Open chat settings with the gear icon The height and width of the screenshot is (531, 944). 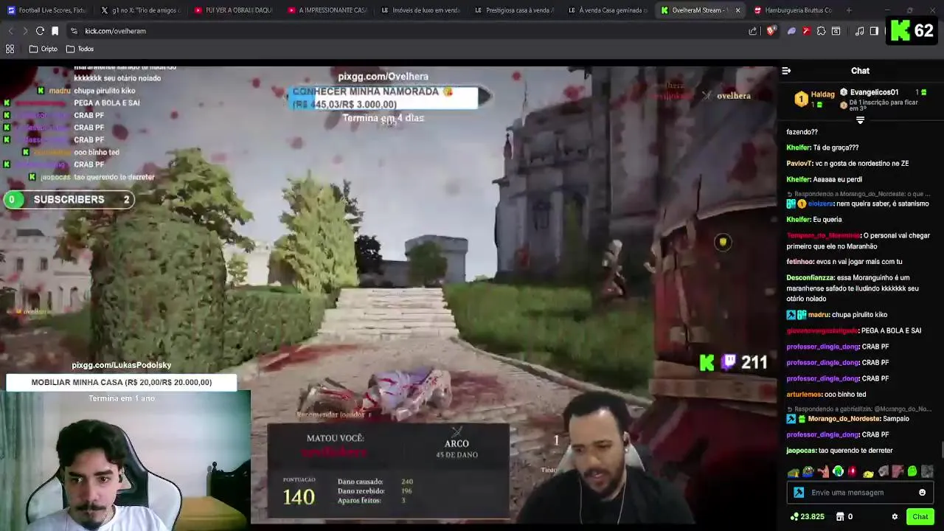coord(895,517)
